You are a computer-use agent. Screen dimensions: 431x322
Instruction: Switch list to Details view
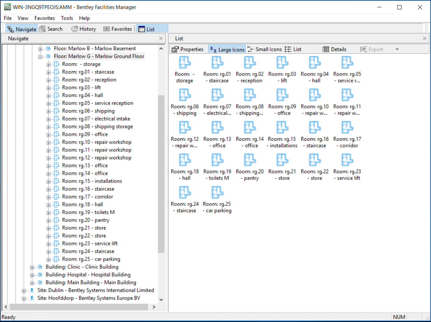(x=334, y=49)
